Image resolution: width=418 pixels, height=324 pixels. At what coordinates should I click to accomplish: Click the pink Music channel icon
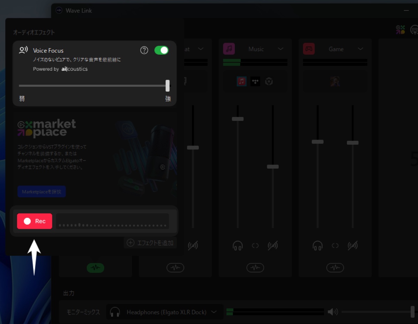(229, 49)
